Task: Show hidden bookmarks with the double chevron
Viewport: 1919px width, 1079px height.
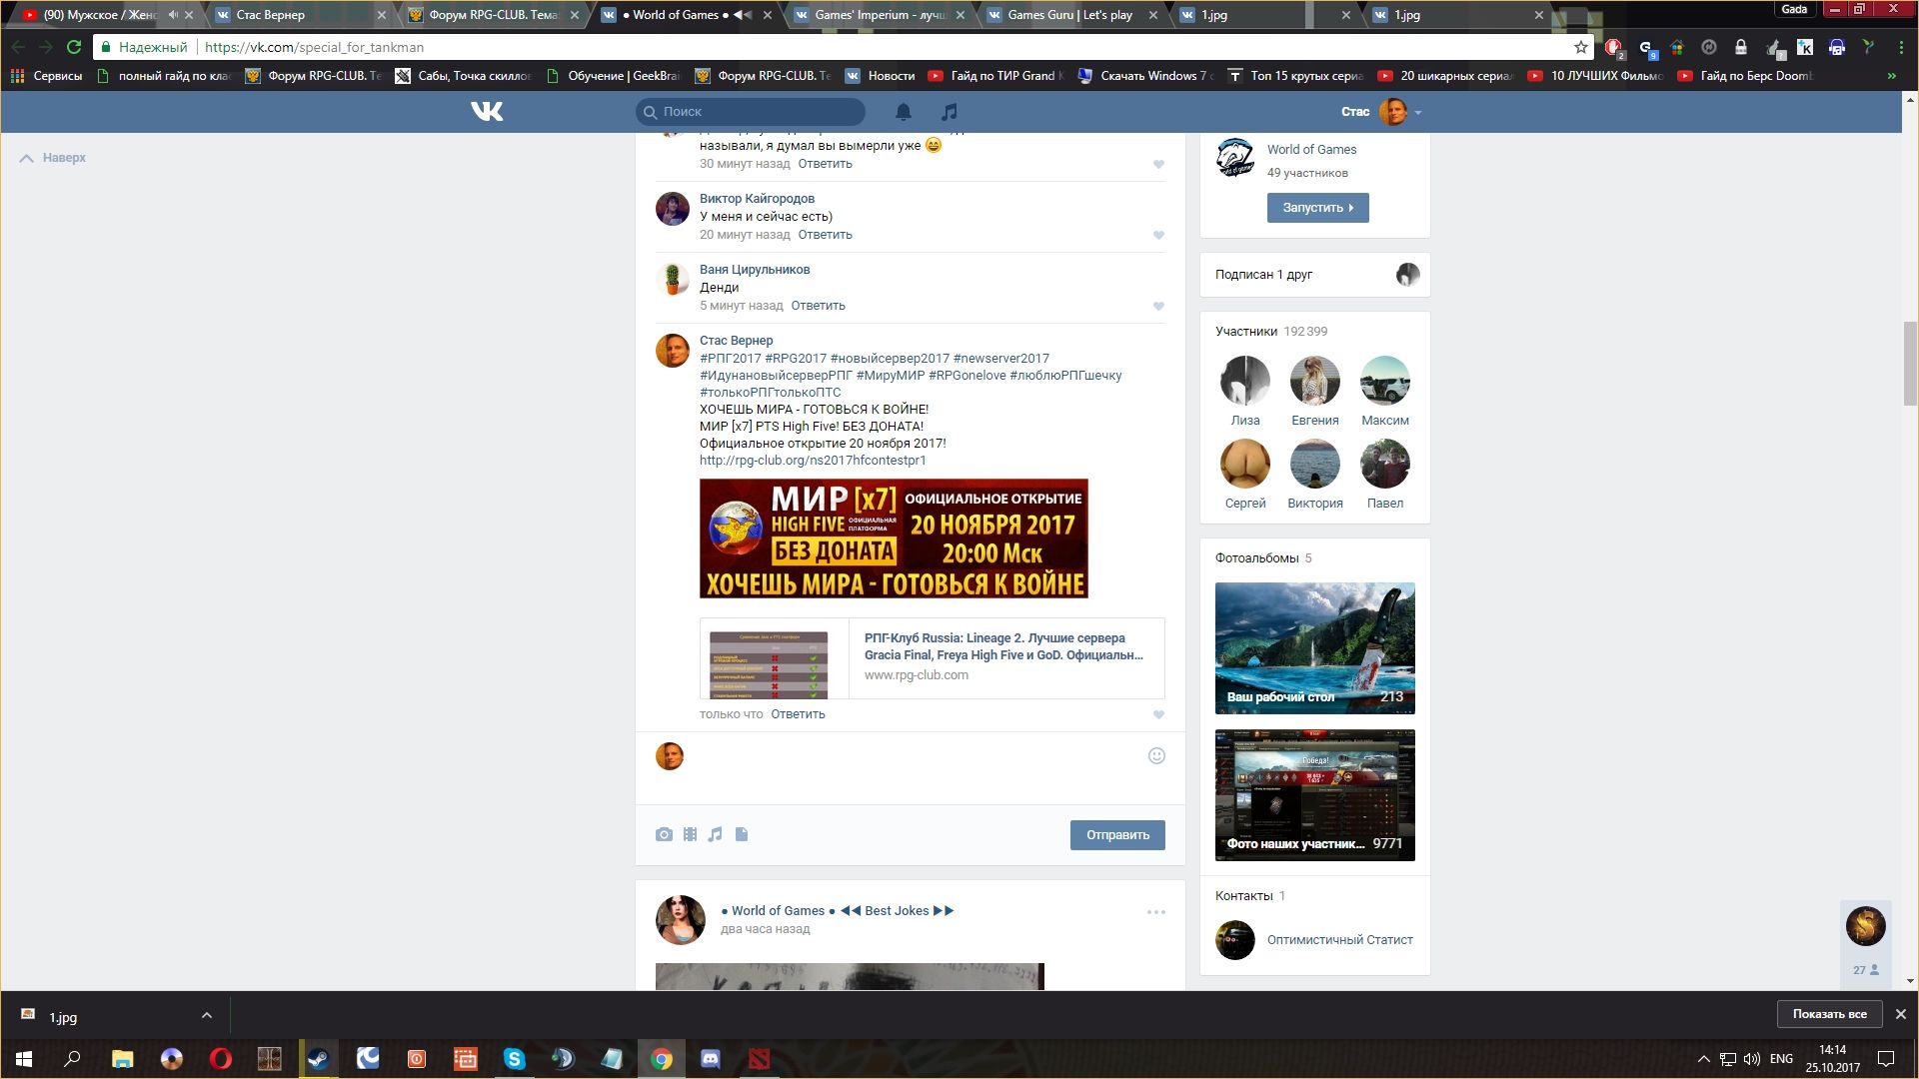Action: [1891, 76]
